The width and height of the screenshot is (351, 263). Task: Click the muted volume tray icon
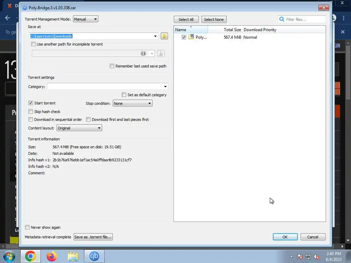[316, 256]
